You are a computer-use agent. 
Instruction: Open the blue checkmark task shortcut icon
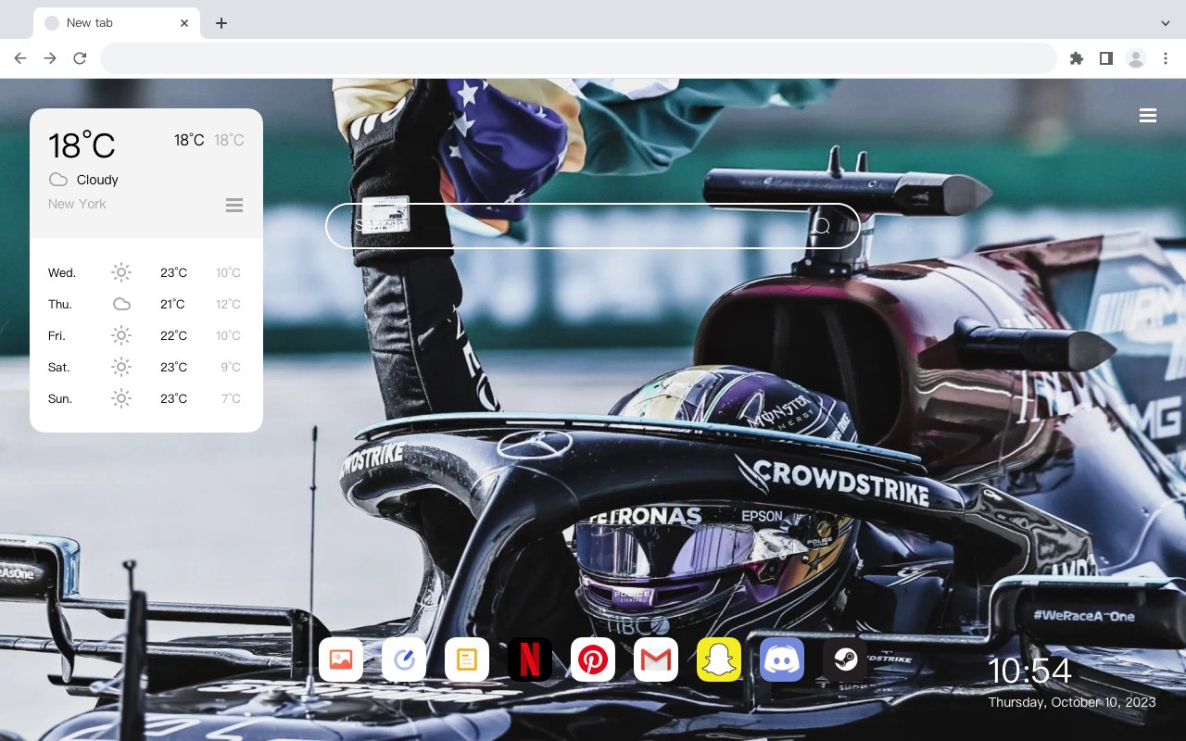coord(404,659)
